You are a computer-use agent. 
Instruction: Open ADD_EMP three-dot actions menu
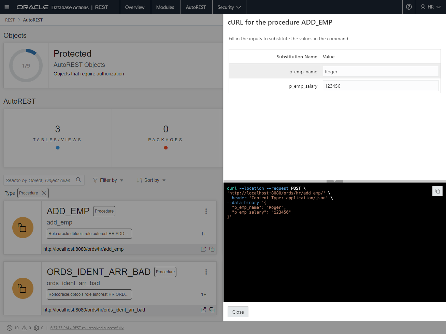(206, 211)
